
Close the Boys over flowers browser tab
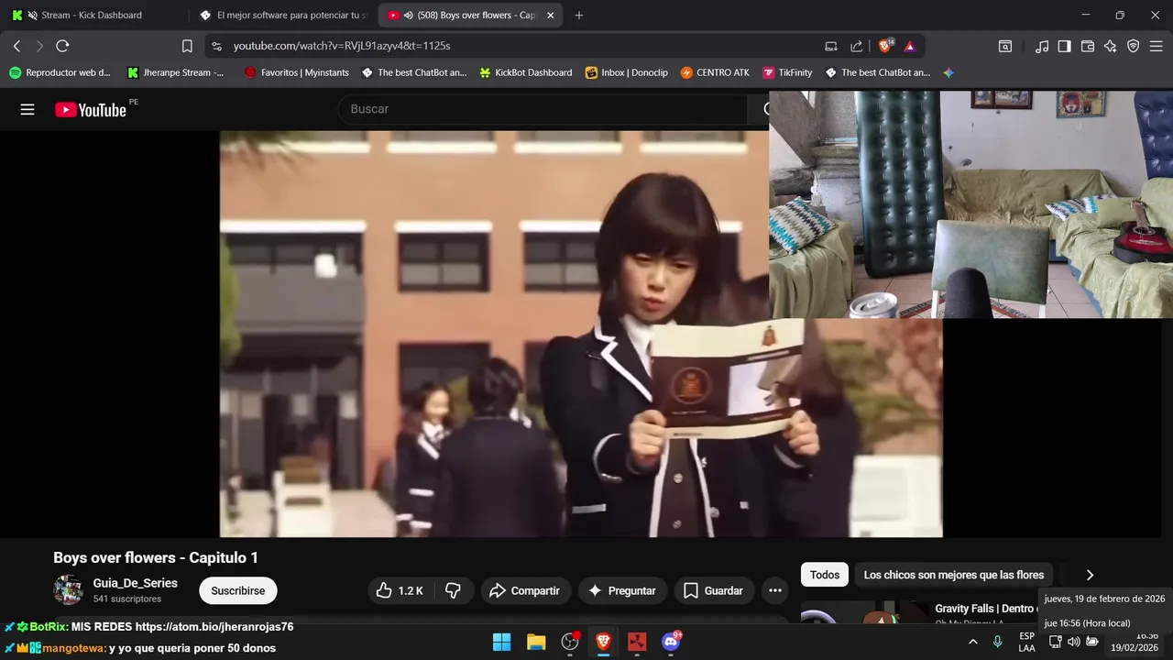click(551, 16)
